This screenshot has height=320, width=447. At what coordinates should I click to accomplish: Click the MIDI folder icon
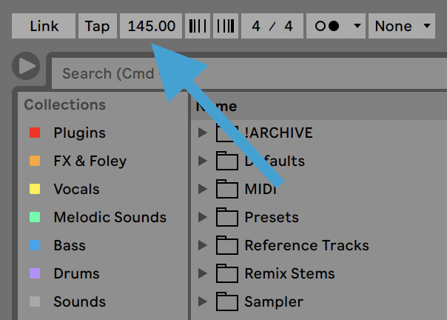click(x=227, y=189)
